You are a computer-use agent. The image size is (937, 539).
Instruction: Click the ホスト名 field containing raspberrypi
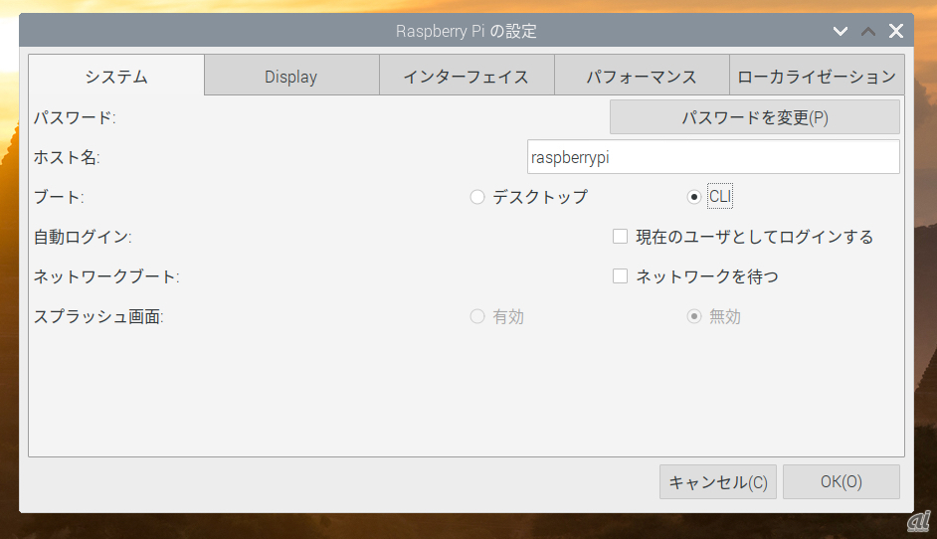pos(713,157)
